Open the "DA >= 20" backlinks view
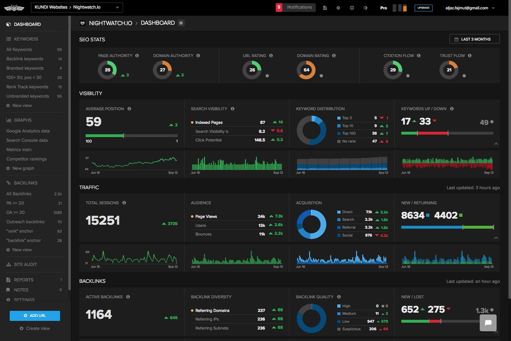 [x=15, y=213]
